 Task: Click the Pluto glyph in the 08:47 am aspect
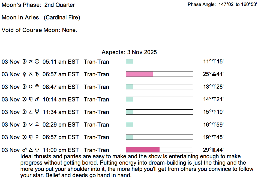(37, 87)
